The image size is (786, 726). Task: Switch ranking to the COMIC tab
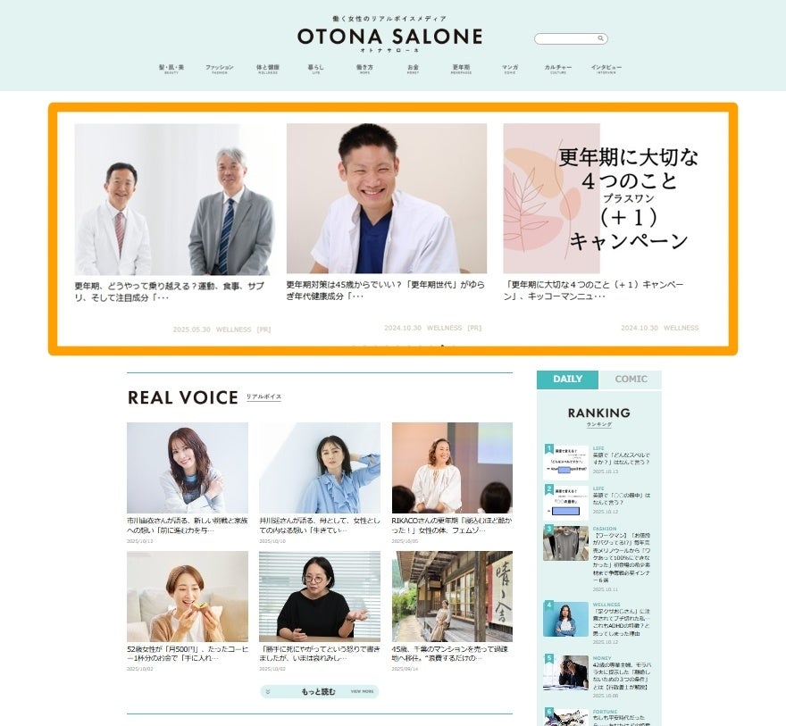[x=631, y=380]
